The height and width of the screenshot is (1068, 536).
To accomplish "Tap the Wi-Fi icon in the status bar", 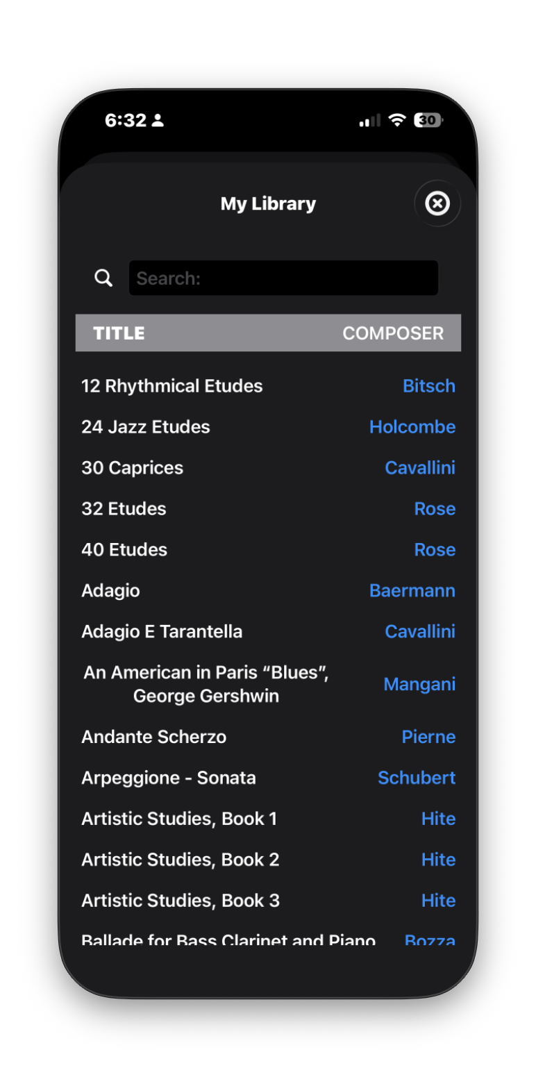I will (396, 120).
